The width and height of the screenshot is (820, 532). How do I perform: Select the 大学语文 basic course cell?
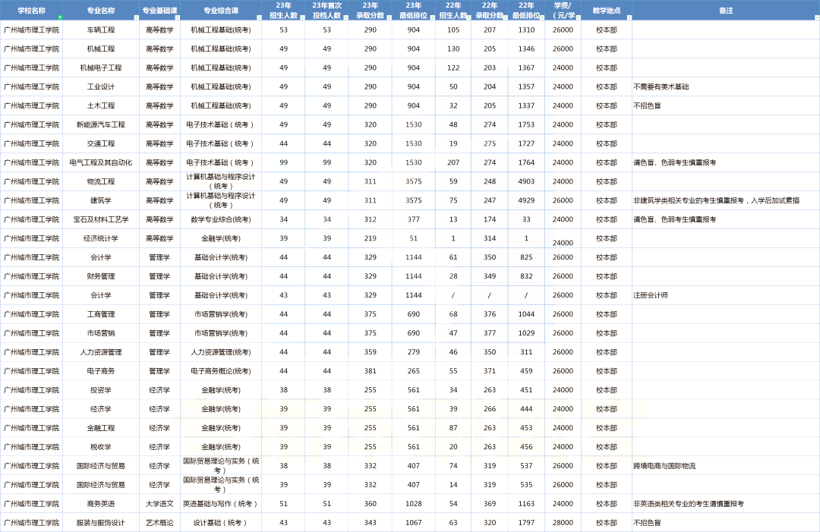(x=159, y=504)
